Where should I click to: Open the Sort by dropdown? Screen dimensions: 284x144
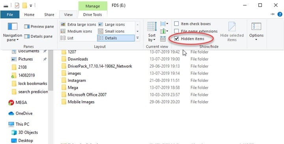tap(152, 31)
